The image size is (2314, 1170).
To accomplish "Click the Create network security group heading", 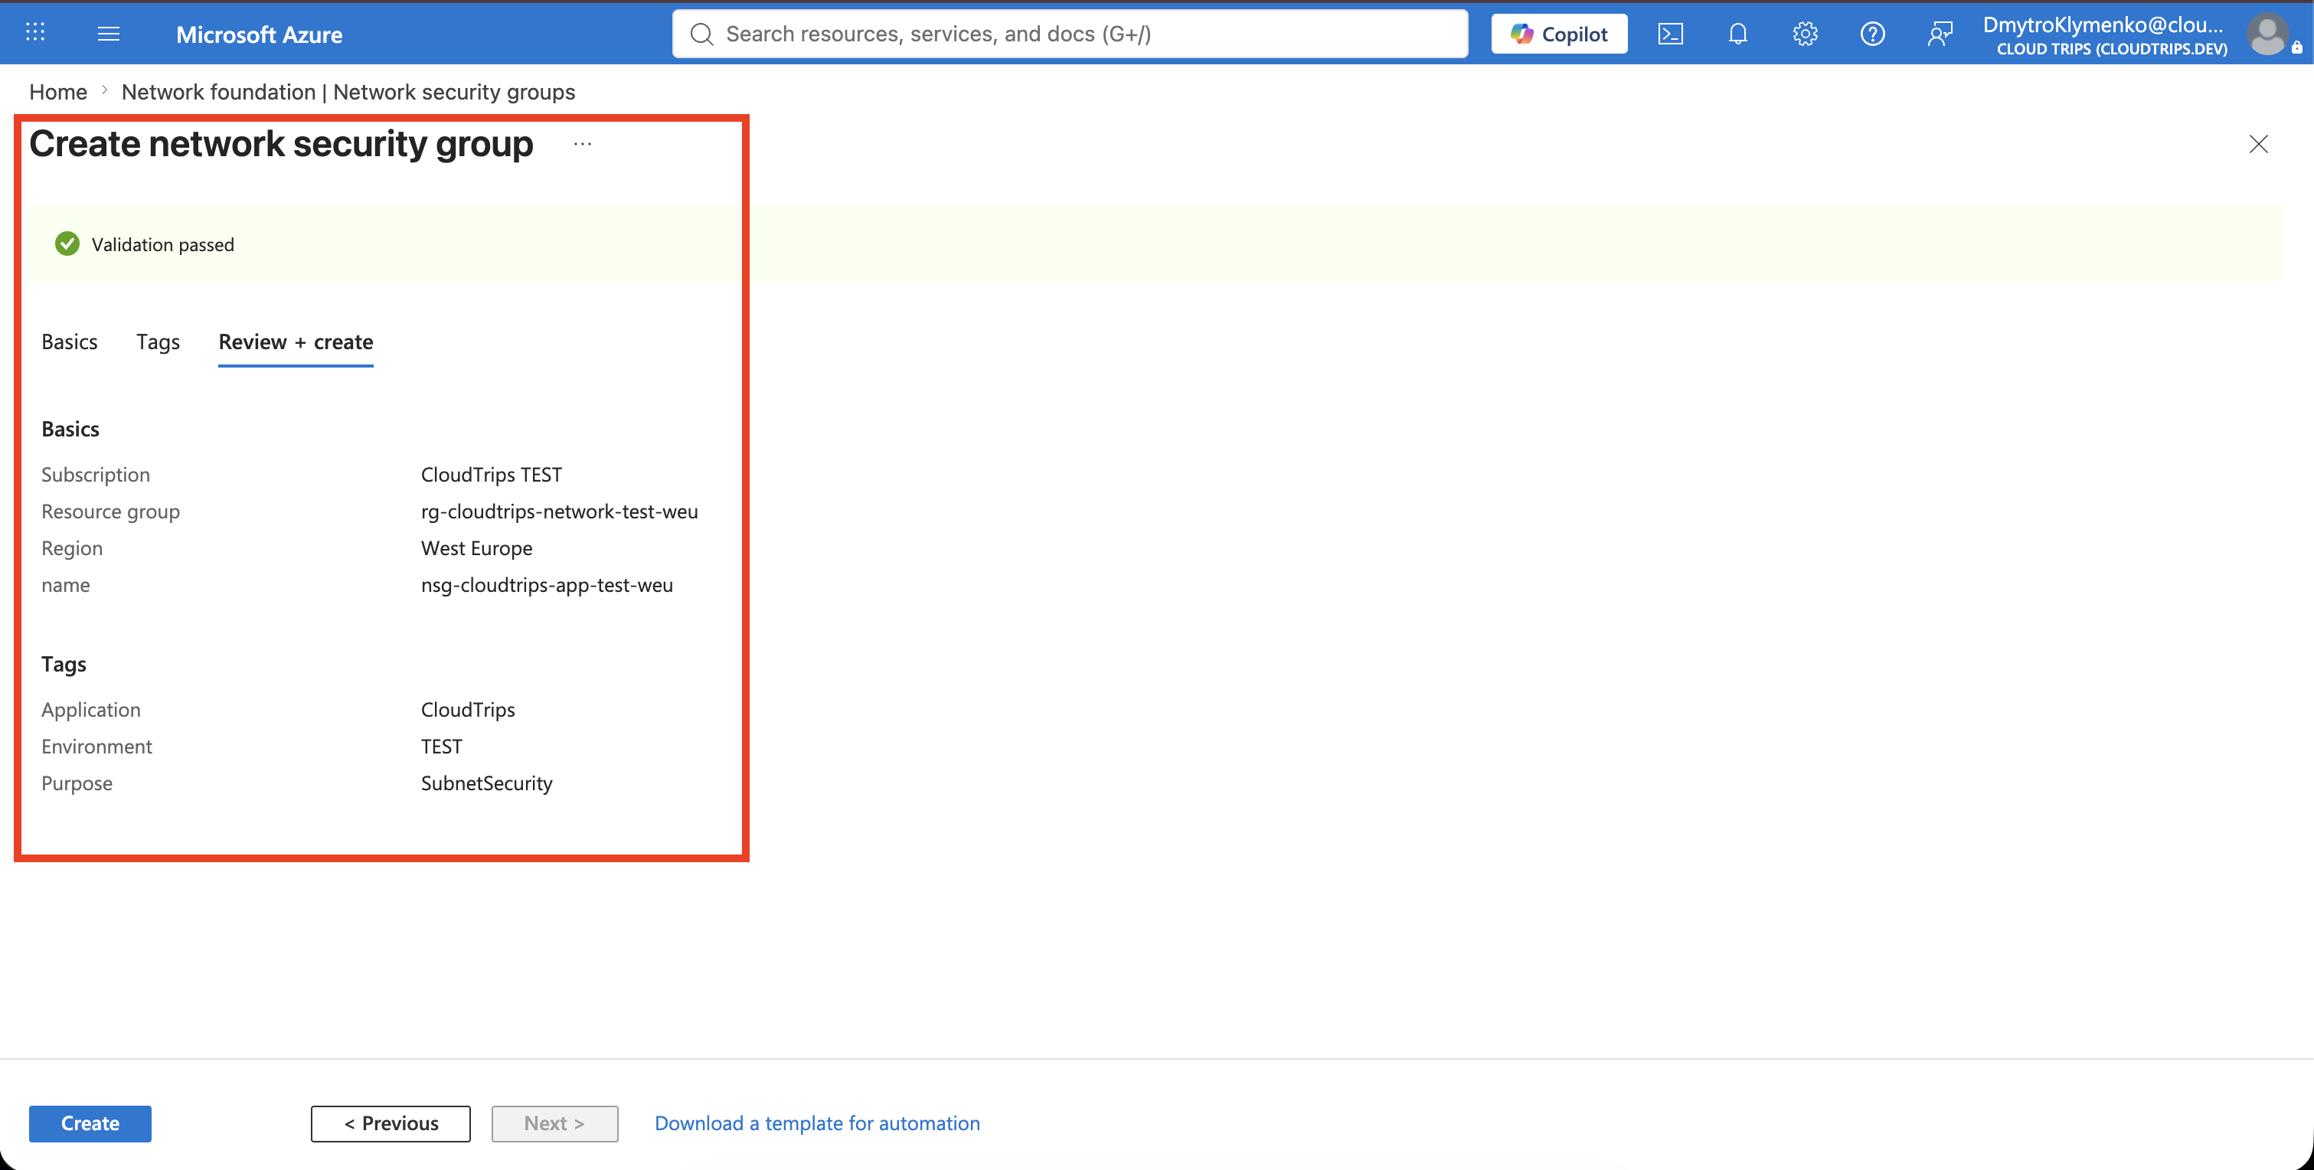I will (x=281, y=144).
